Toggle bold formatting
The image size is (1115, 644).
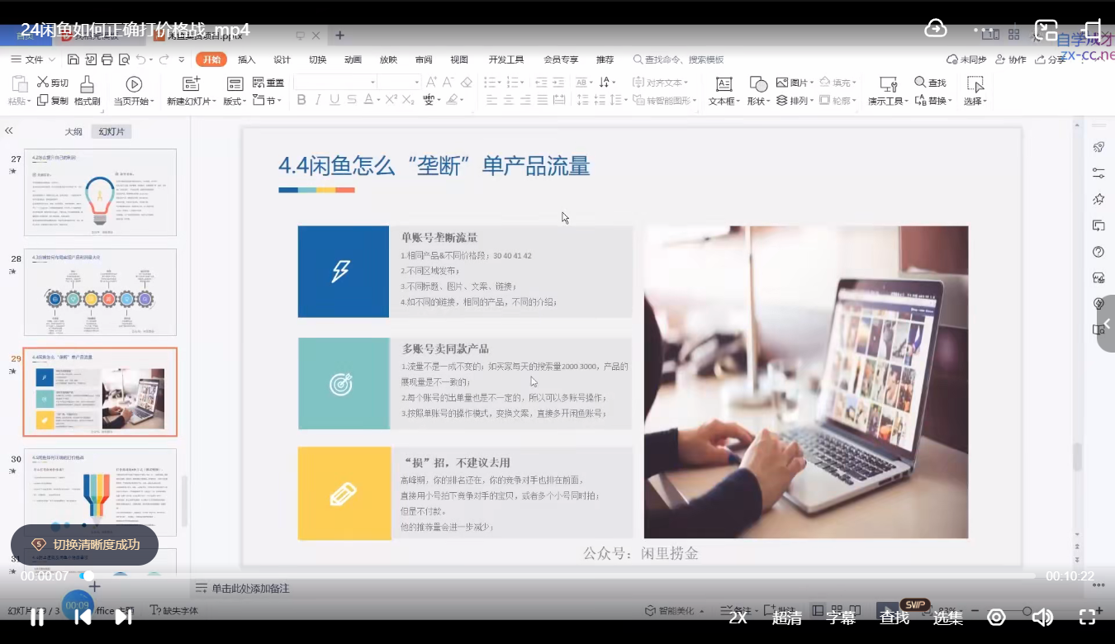[301, 100]
